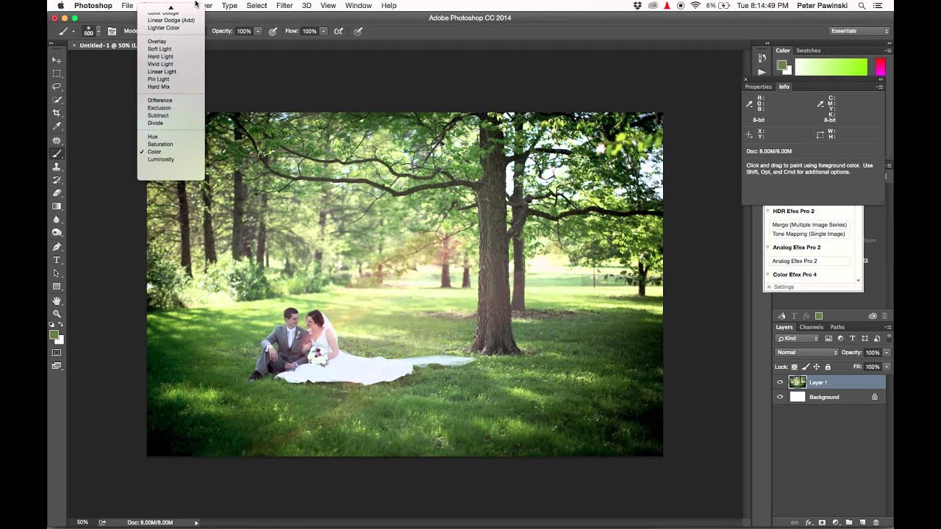Viewport: 941px width, 529px height.
Task: Open the Filter menu
Action: (285, 5)
